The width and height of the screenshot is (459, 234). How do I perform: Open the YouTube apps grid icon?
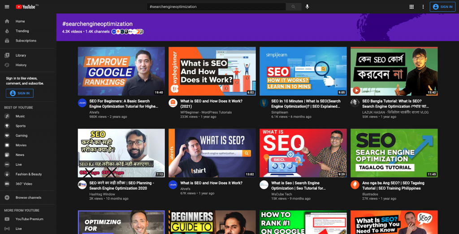coord(411,7)
